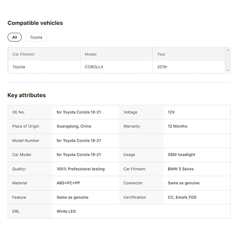Click the "CC, Emark,TOD" certification value
Viewport: 239px width, 239px height.
(x=182, y=197)
